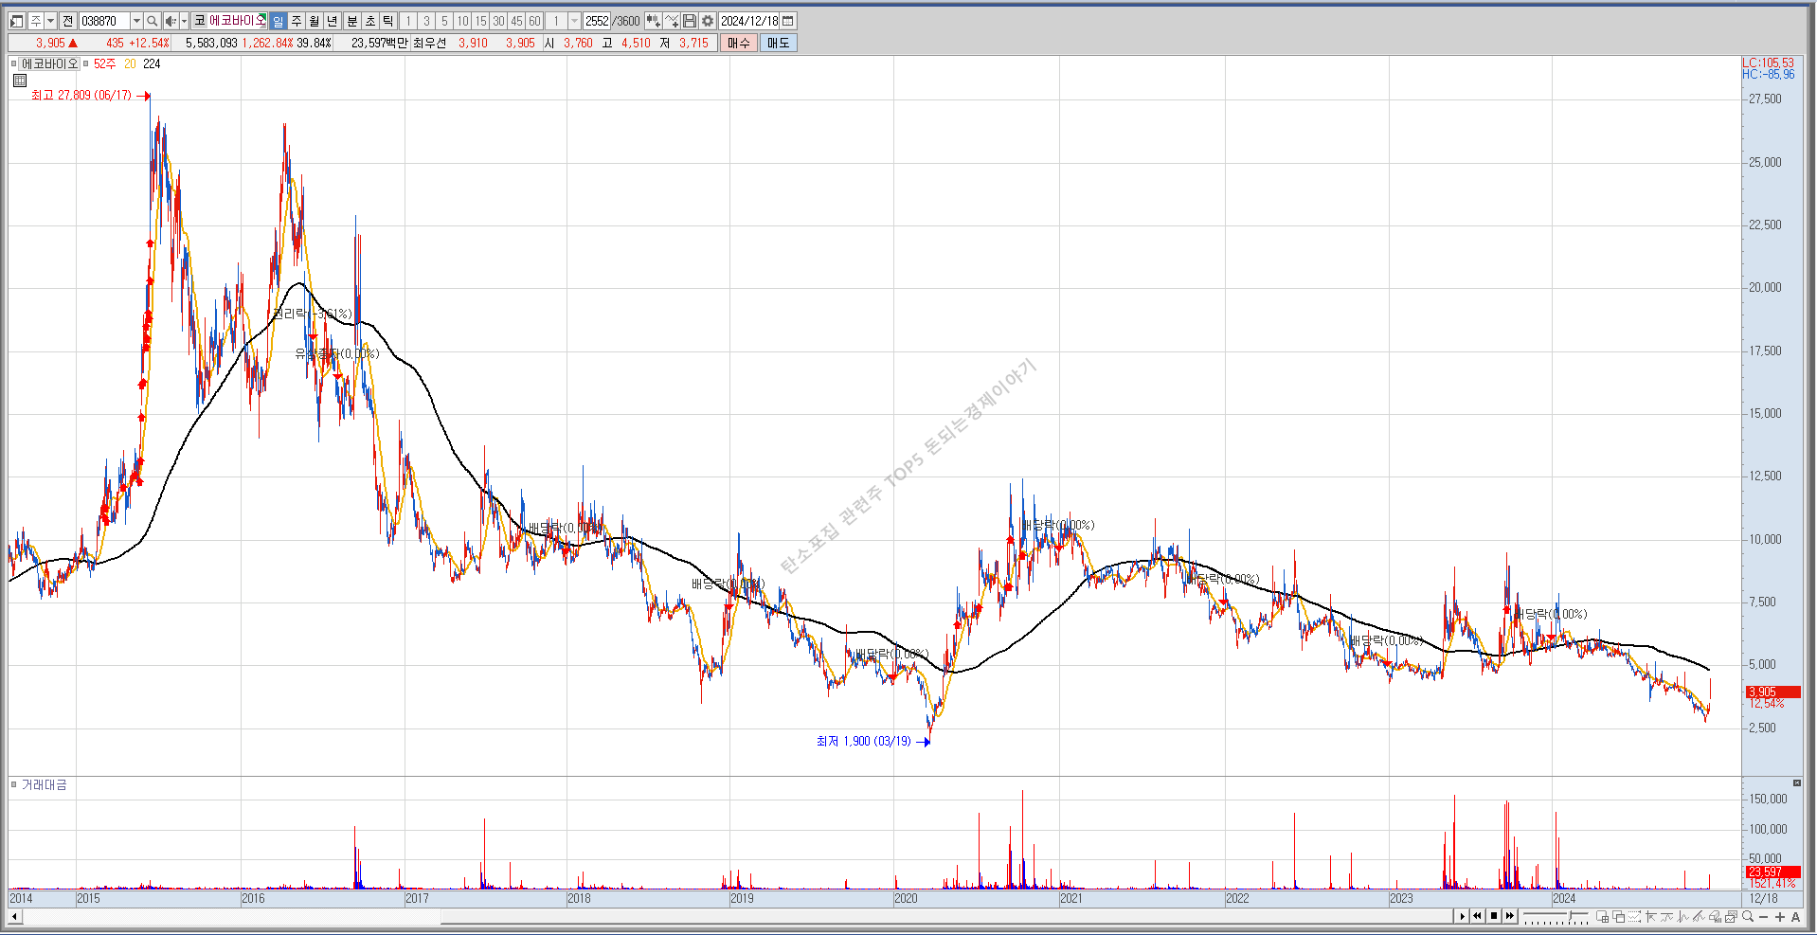
Task: Select the 월 (monthly) period toggle
Action: coord(314,21)
